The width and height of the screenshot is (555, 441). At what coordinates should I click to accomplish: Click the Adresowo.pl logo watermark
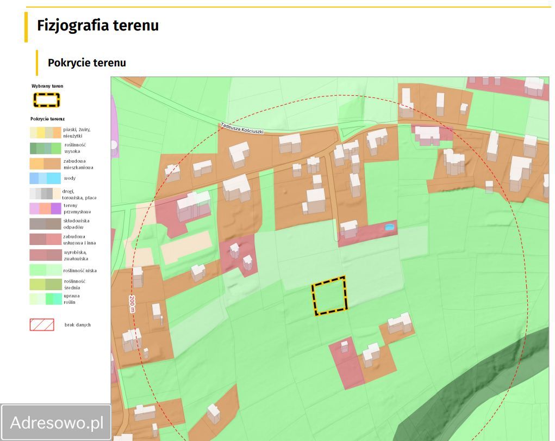(57, 422)
